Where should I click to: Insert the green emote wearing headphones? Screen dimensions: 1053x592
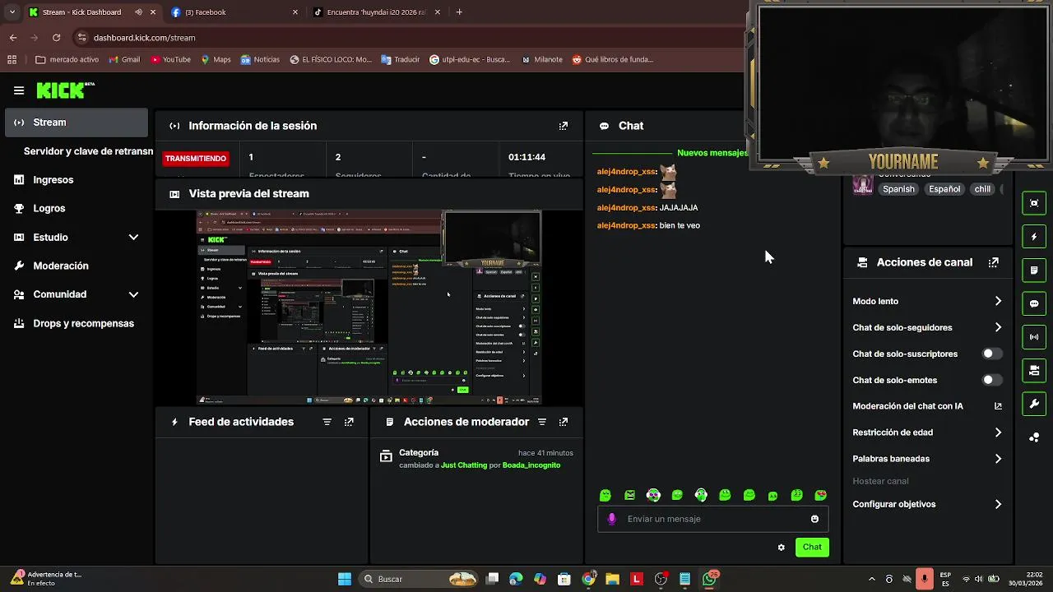click(701, 495)
